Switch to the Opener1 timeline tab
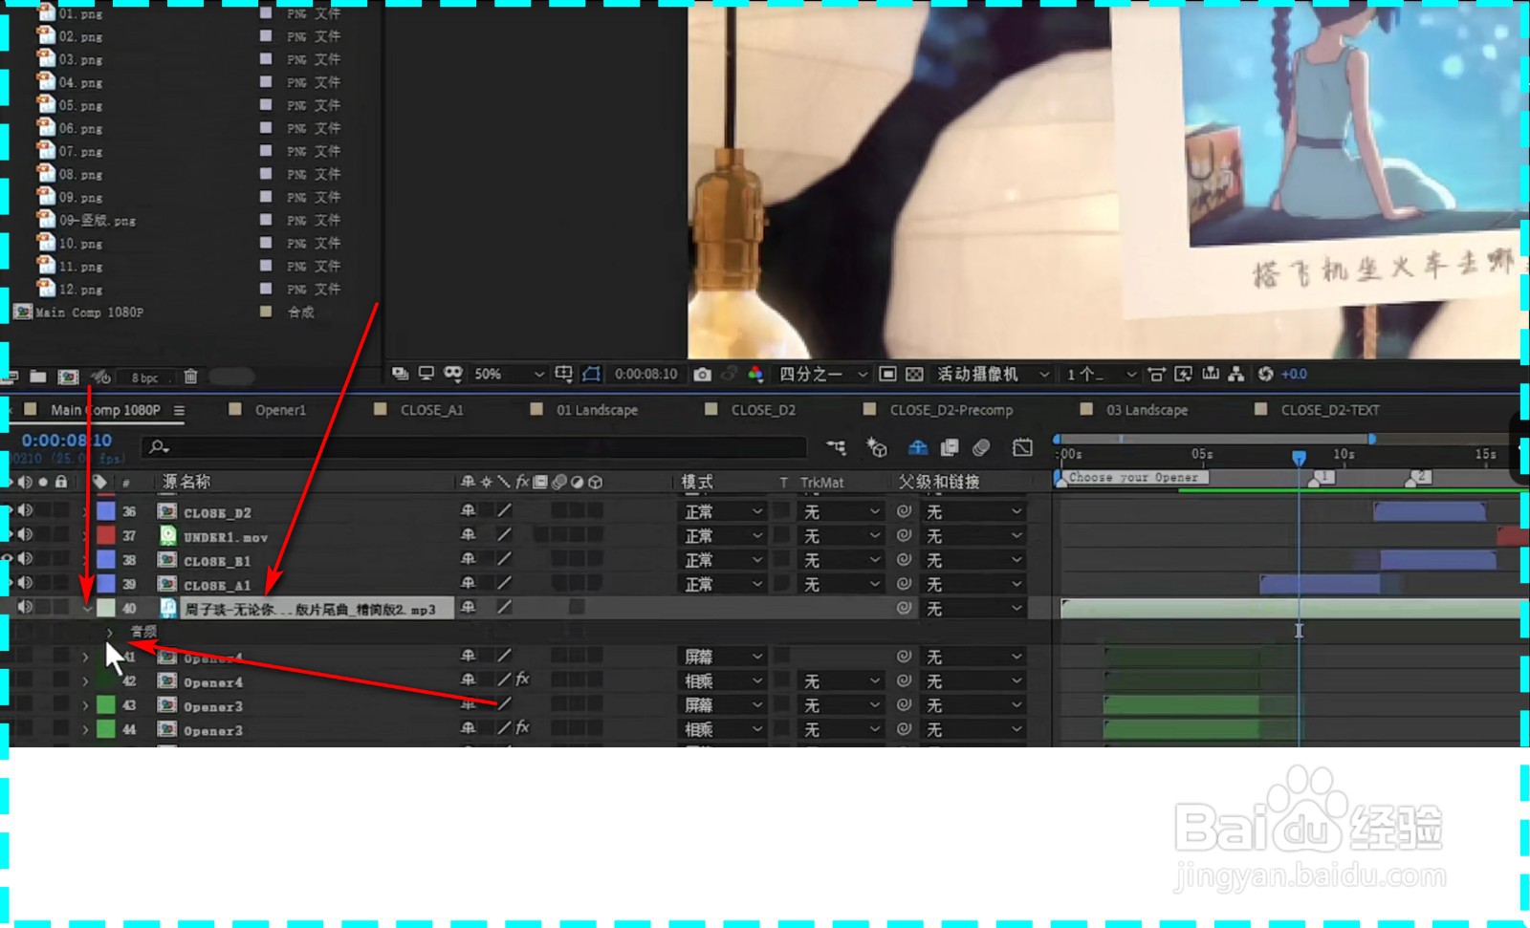The height and width of the screenshot is (928, 1530). [x=280, y=410]
